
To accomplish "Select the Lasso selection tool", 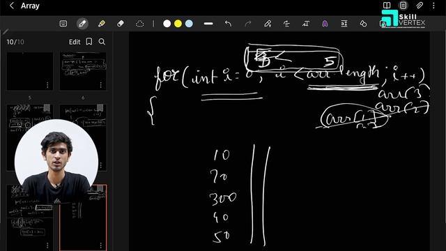I will click(139, 24).
